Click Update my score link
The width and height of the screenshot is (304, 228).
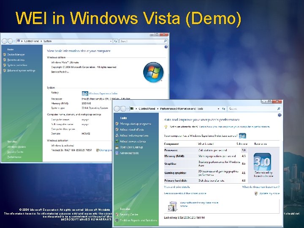point(269,193)
